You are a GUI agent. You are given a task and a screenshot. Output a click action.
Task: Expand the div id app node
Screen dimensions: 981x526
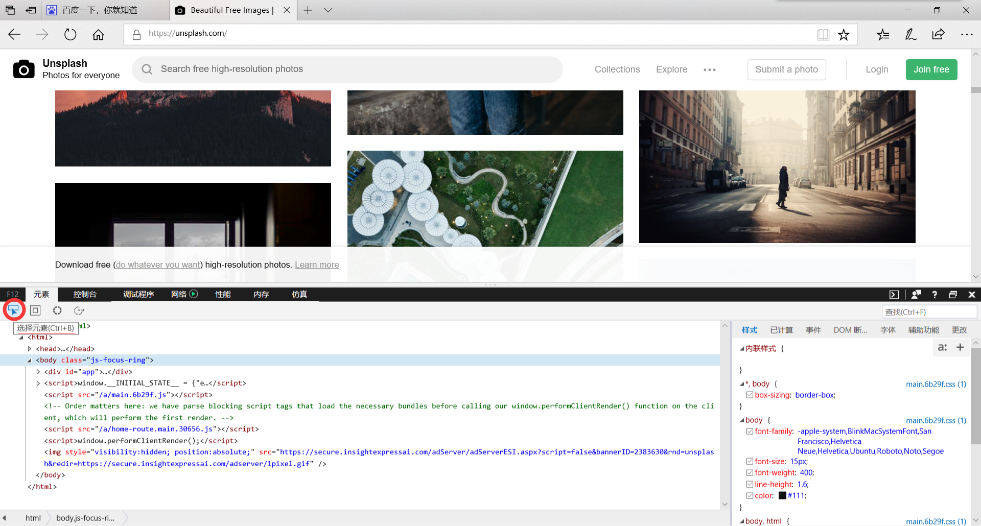(x=38, y=372)
